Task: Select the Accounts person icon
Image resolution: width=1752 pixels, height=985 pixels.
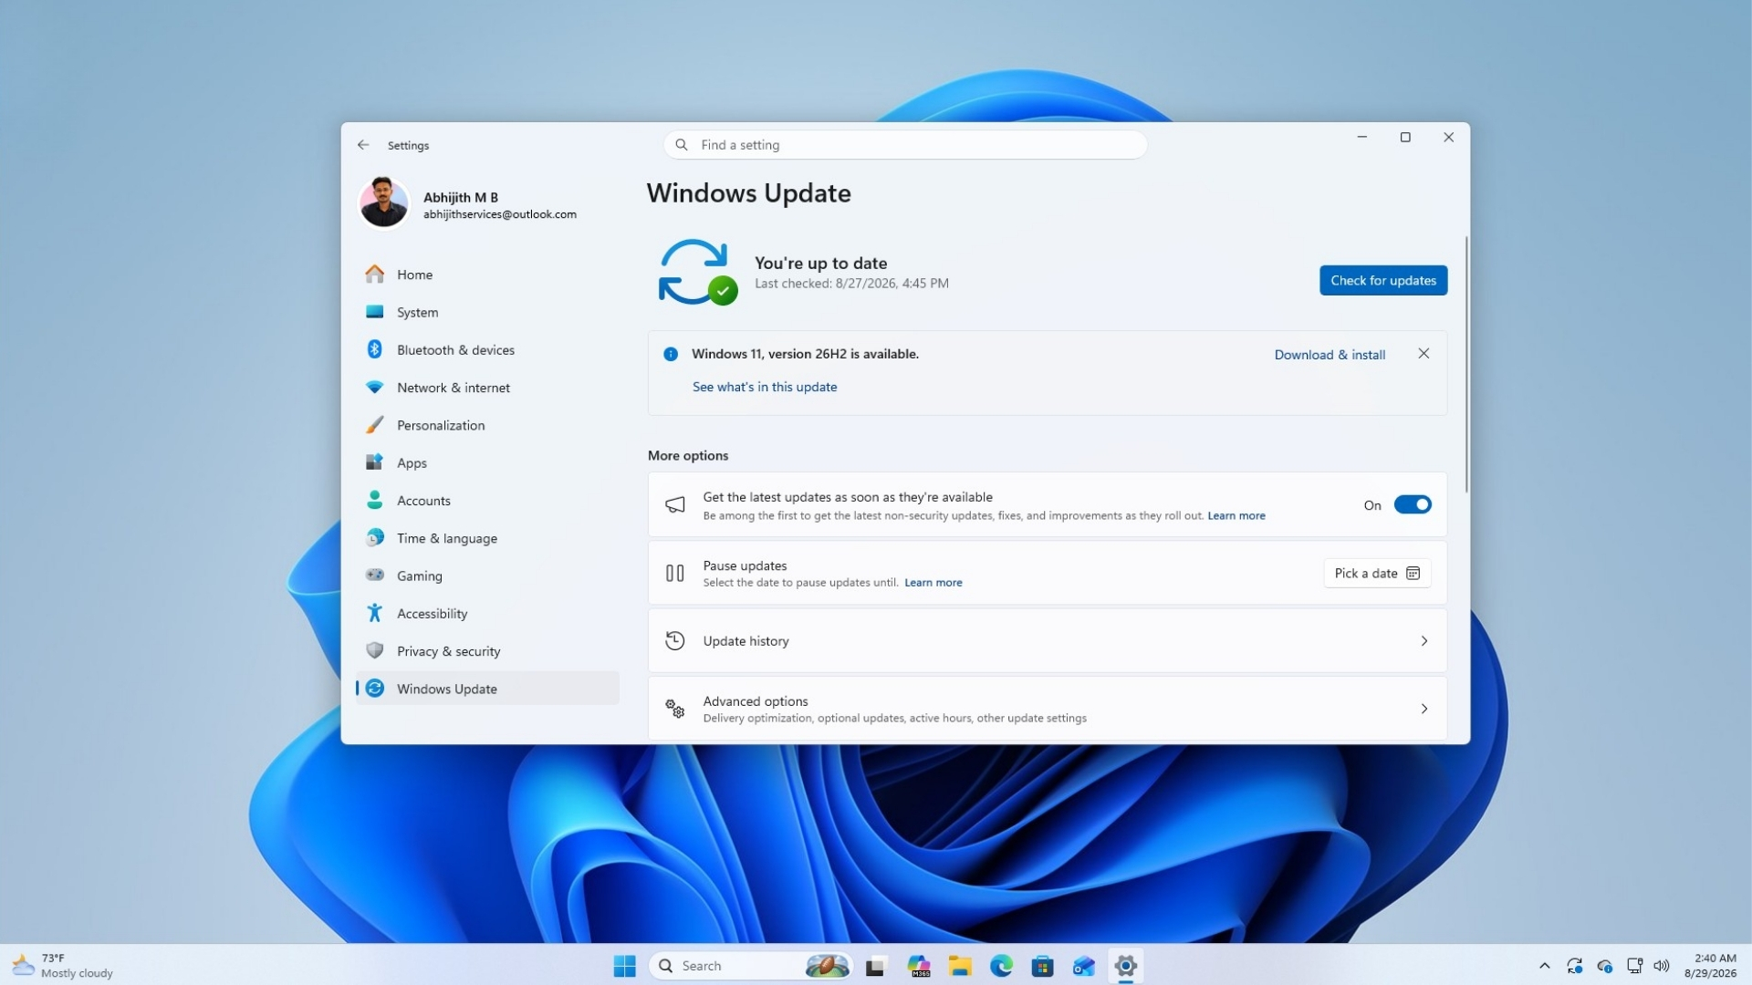Action: pos(374,500)
